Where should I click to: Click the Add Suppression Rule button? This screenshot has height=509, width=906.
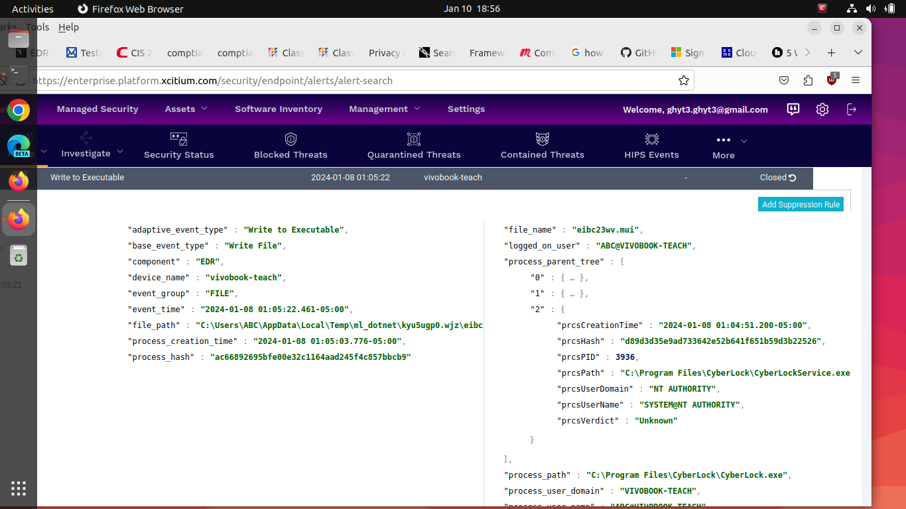point(801,204)
